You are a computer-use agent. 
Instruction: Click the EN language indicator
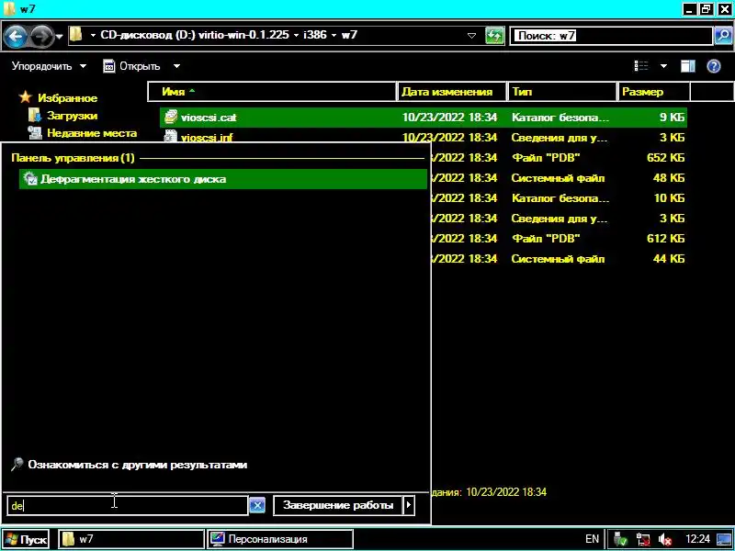tap(592, 539)
